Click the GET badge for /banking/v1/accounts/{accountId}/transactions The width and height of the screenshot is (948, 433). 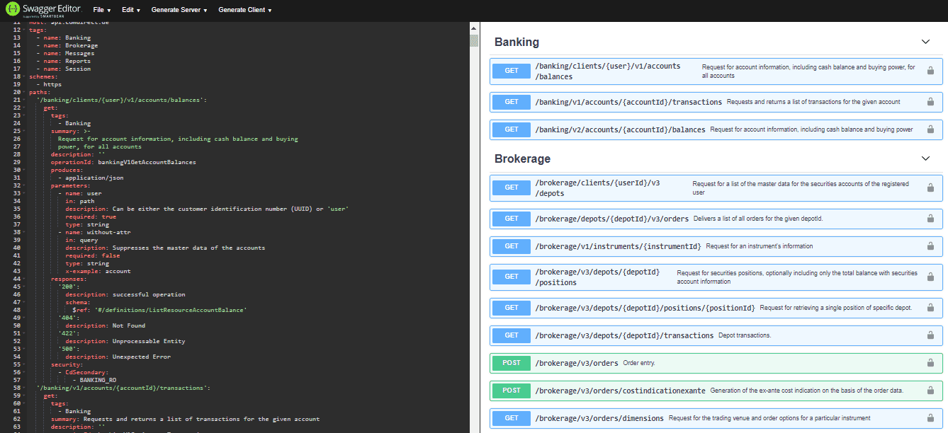[512, 102]
